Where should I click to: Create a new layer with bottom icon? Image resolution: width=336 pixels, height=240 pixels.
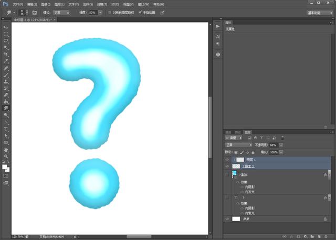[x=319, y=236]
